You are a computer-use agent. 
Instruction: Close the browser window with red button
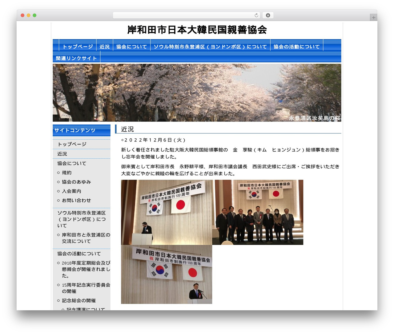point(22,15)
